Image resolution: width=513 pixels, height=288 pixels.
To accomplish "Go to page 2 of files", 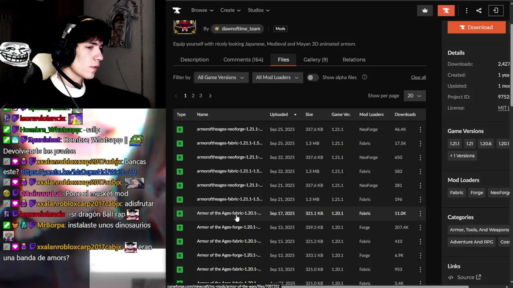I will [193, 96].
